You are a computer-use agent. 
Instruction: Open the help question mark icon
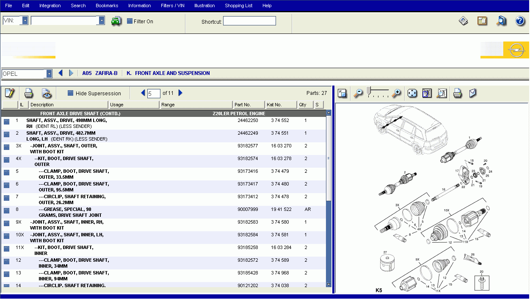click(520, 21)
